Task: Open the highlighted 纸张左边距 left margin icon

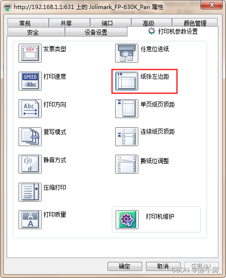Action: 127,81
